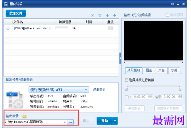
Task: Click the 转换进度 column header
Action: tap(65, 22)
